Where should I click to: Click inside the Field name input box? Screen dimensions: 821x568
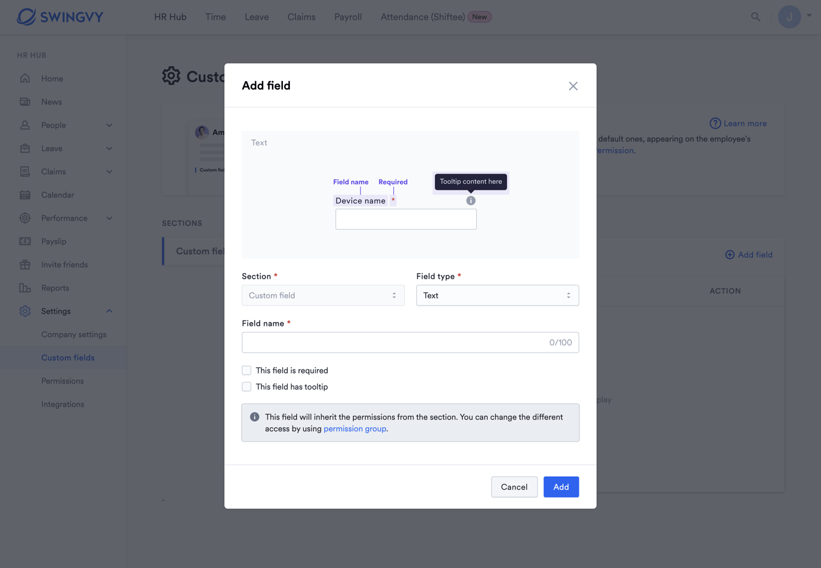pos(410,342)
